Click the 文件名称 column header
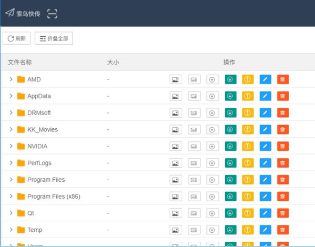Image resolution: width=315 pixels, height=247 pixels. point(20,63)
